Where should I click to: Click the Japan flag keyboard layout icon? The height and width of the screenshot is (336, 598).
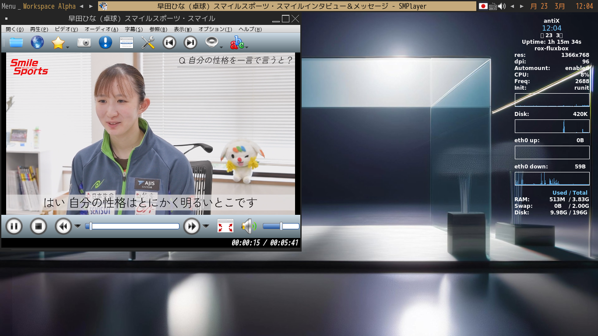pos(483,6)
